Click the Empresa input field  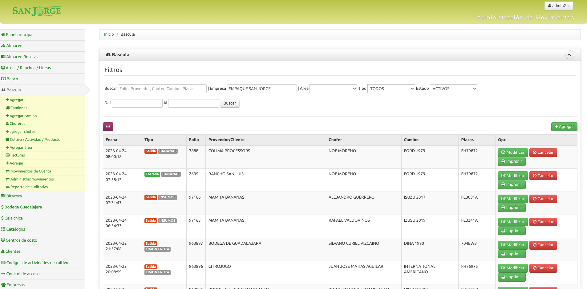(x=262, y=89)
